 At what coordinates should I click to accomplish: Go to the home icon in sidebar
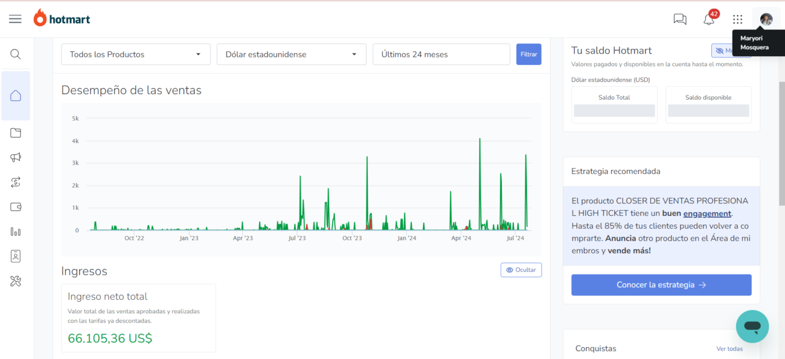pyautogui.click(x=16, y=96)
